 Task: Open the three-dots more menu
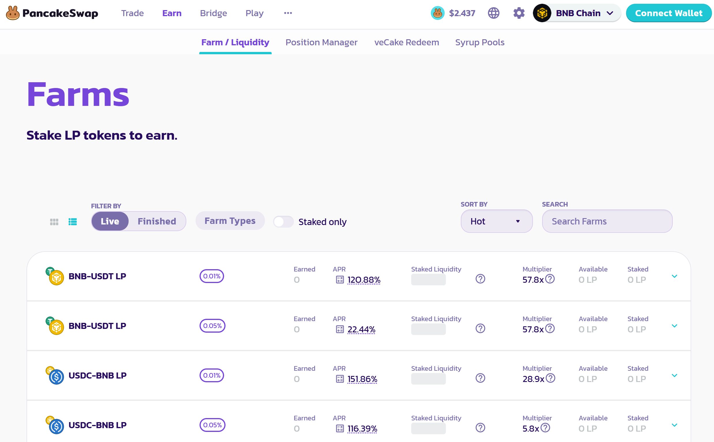pyautogui.click(x=288, y=13)
